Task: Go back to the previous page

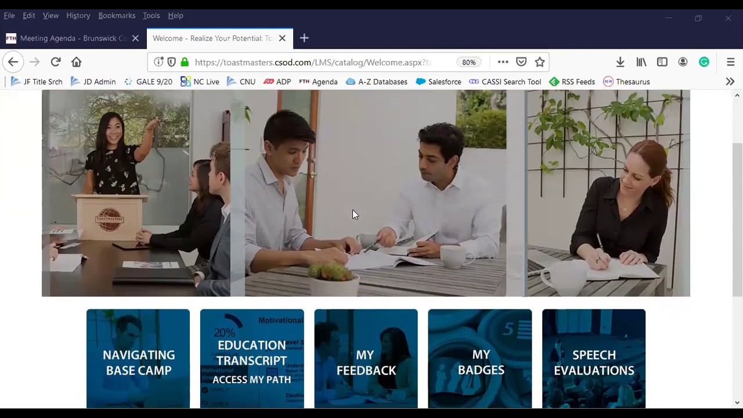Action: (13, 62)
